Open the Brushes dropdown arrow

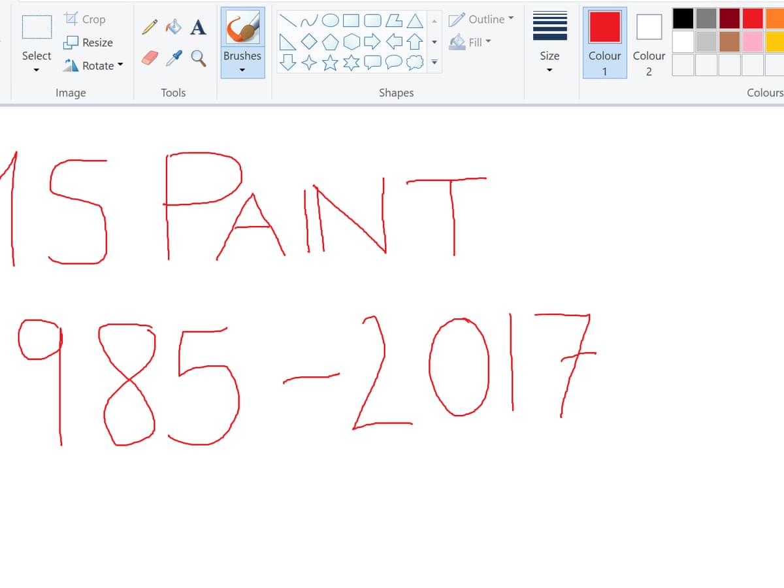point(242,71)
